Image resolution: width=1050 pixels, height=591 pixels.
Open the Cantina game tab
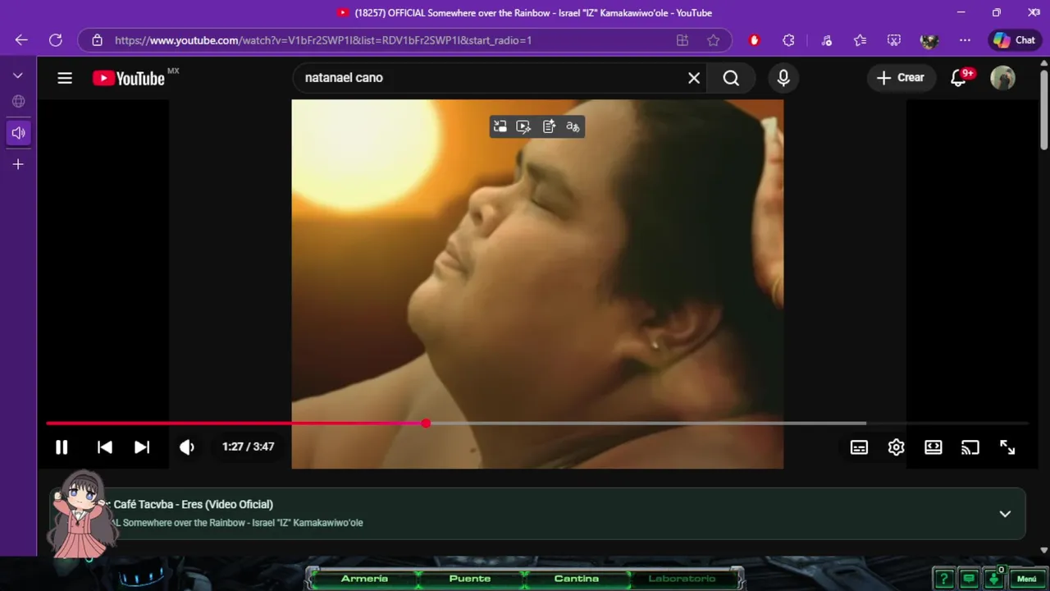[x=577, y=579]
